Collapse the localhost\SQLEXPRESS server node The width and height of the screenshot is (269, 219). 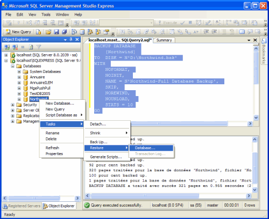point(6,61)
